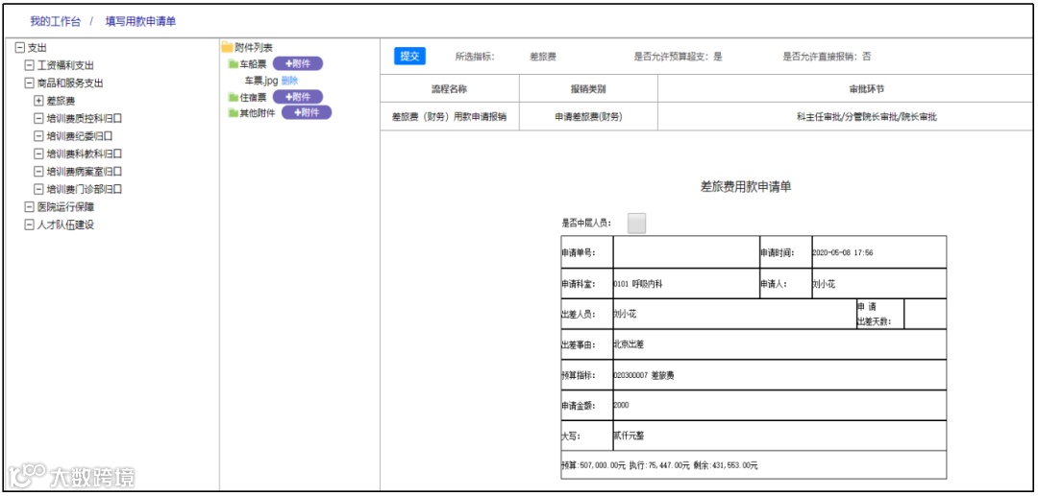Click the empty 申请单号 field
Viewport: 1038px width, 496px height.
click(x=686, y=252)
